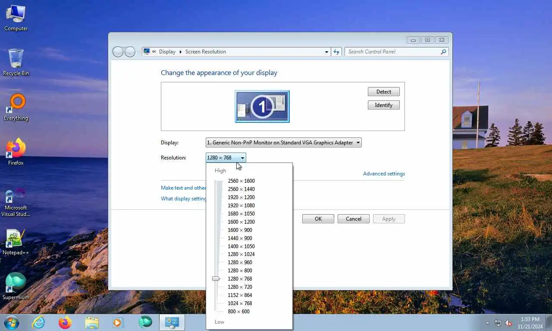Choose 1280 × 960 resolution
The height and width of the screenshot is (331, 552).
click(240, 262)
